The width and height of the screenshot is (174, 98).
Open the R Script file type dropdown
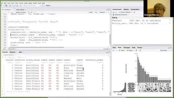point(107,49)
